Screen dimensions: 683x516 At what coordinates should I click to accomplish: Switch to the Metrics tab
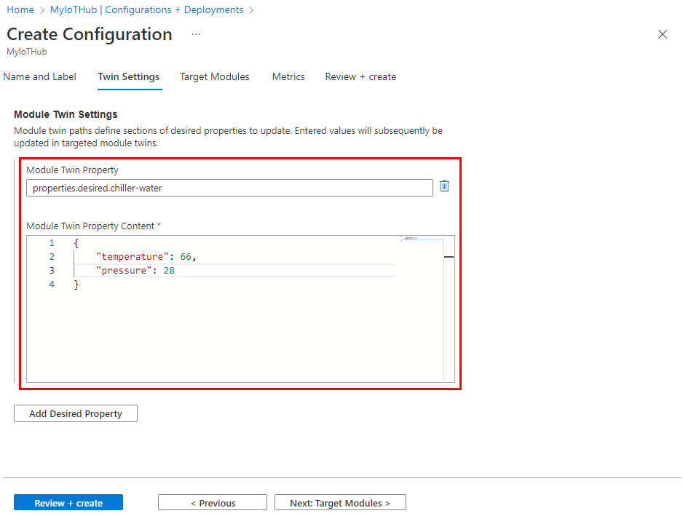[288, 76]
